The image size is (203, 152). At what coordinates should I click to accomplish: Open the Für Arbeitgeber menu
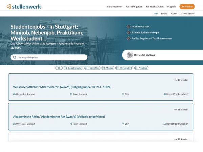click(x=134, y=7)
